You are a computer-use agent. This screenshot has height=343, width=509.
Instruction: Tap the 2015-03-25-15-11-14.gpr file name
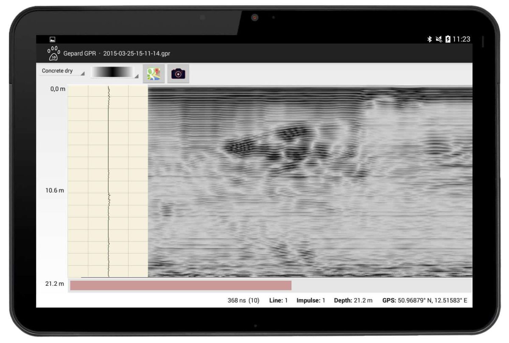(137, 54)
